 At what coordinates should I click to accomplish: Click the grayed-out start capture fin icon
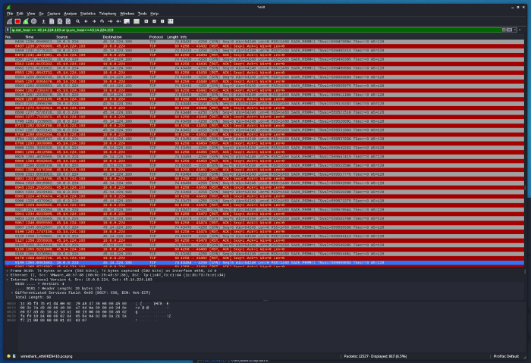pos(9,21)
